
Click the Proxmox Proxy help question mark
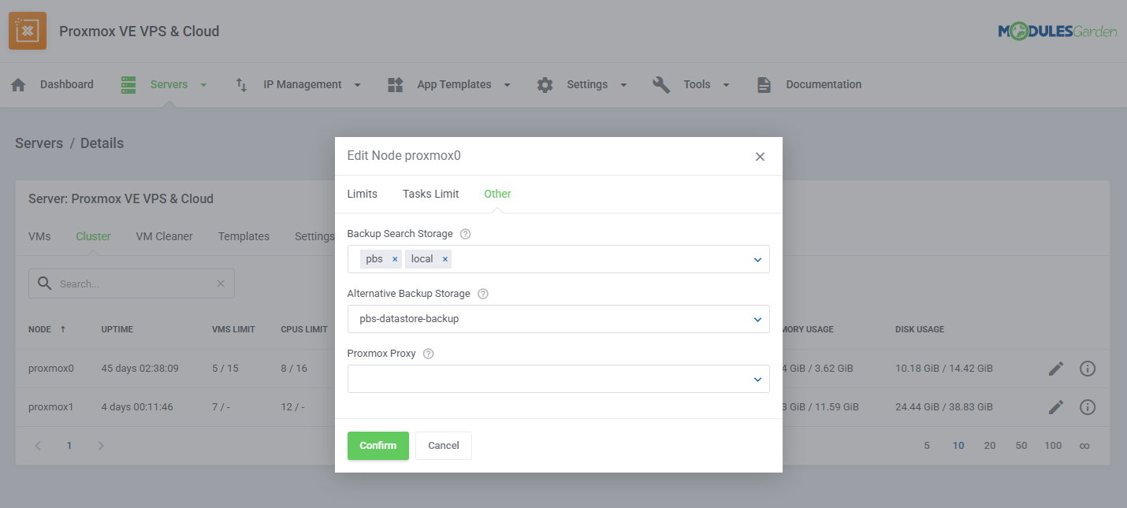(427, 353)
